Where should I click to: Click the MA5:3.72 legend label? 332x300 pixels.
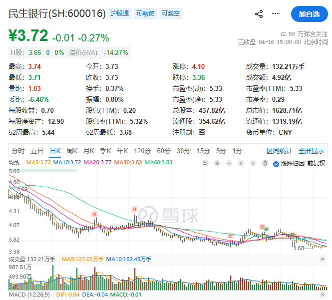coord(38,162)
